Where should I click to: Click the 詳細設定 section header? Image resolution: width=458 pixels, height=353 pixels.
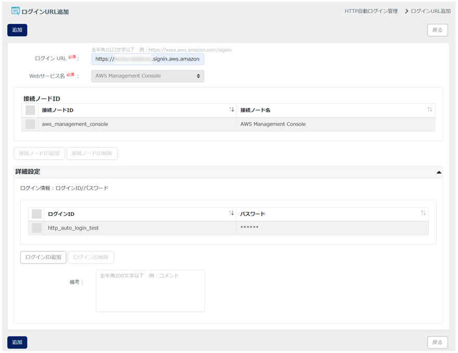[x=228, y=172]
